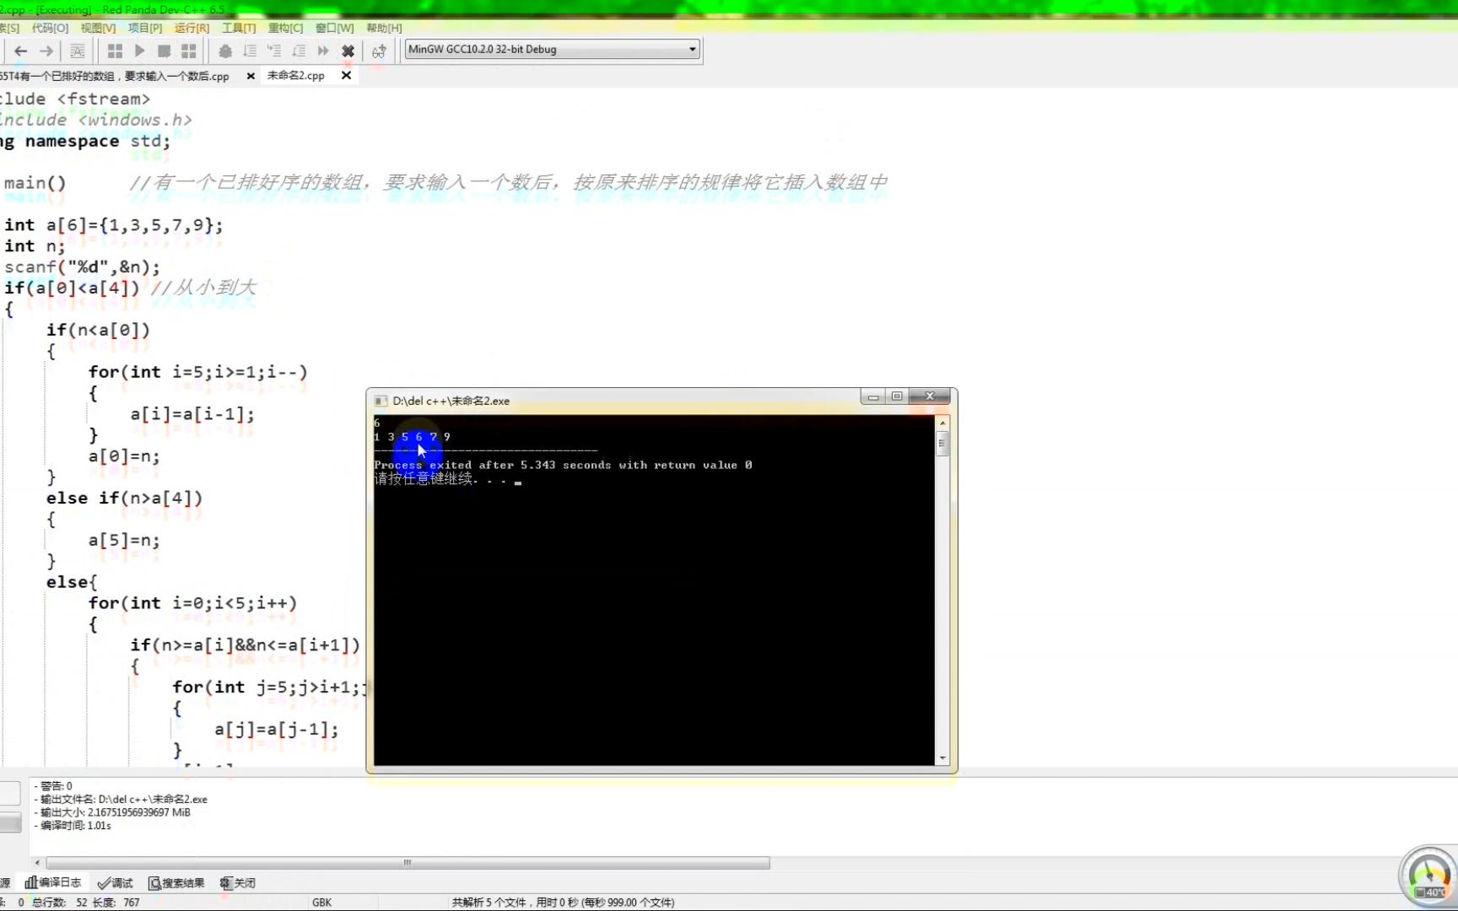Close the 未命名2.exe console window

pyautogui.click(x=930, y=396)
